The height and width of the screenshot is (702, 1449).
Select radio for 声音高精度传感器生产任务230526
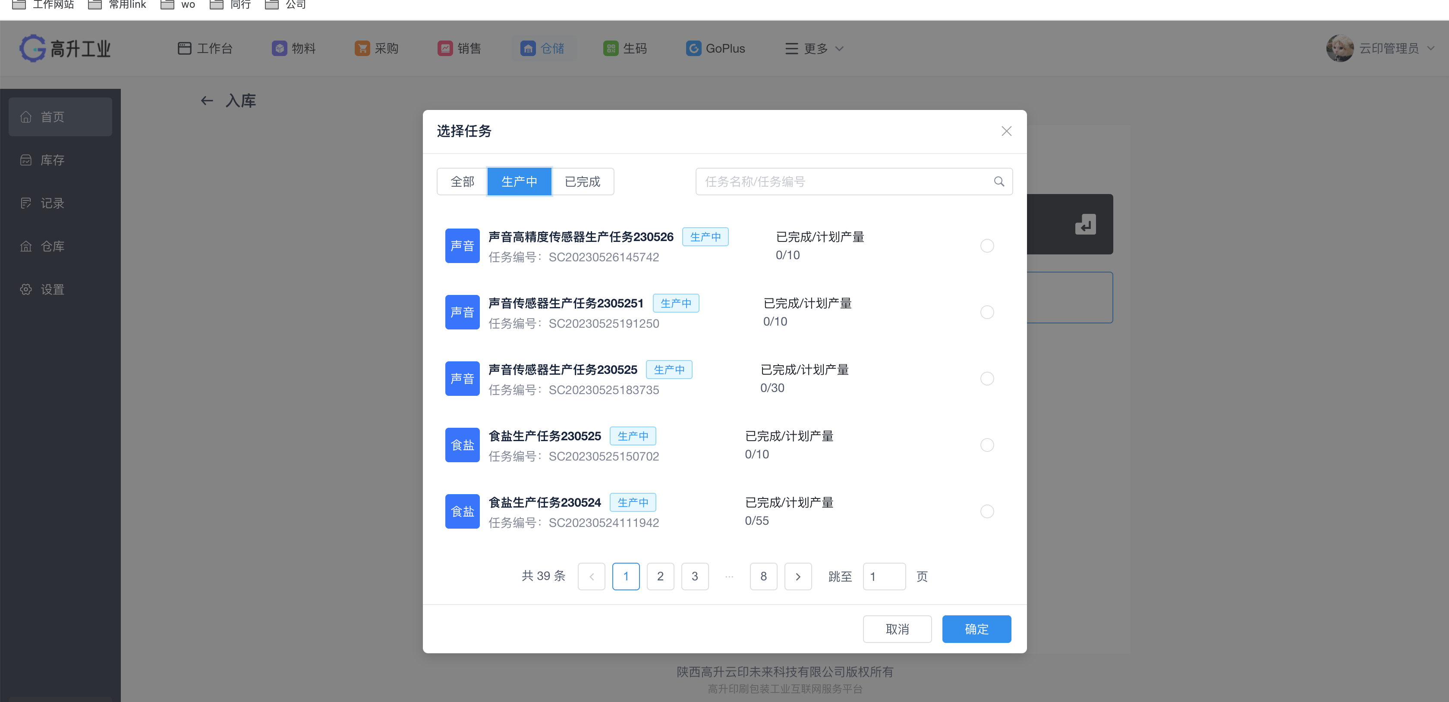[x=986, y=246]
